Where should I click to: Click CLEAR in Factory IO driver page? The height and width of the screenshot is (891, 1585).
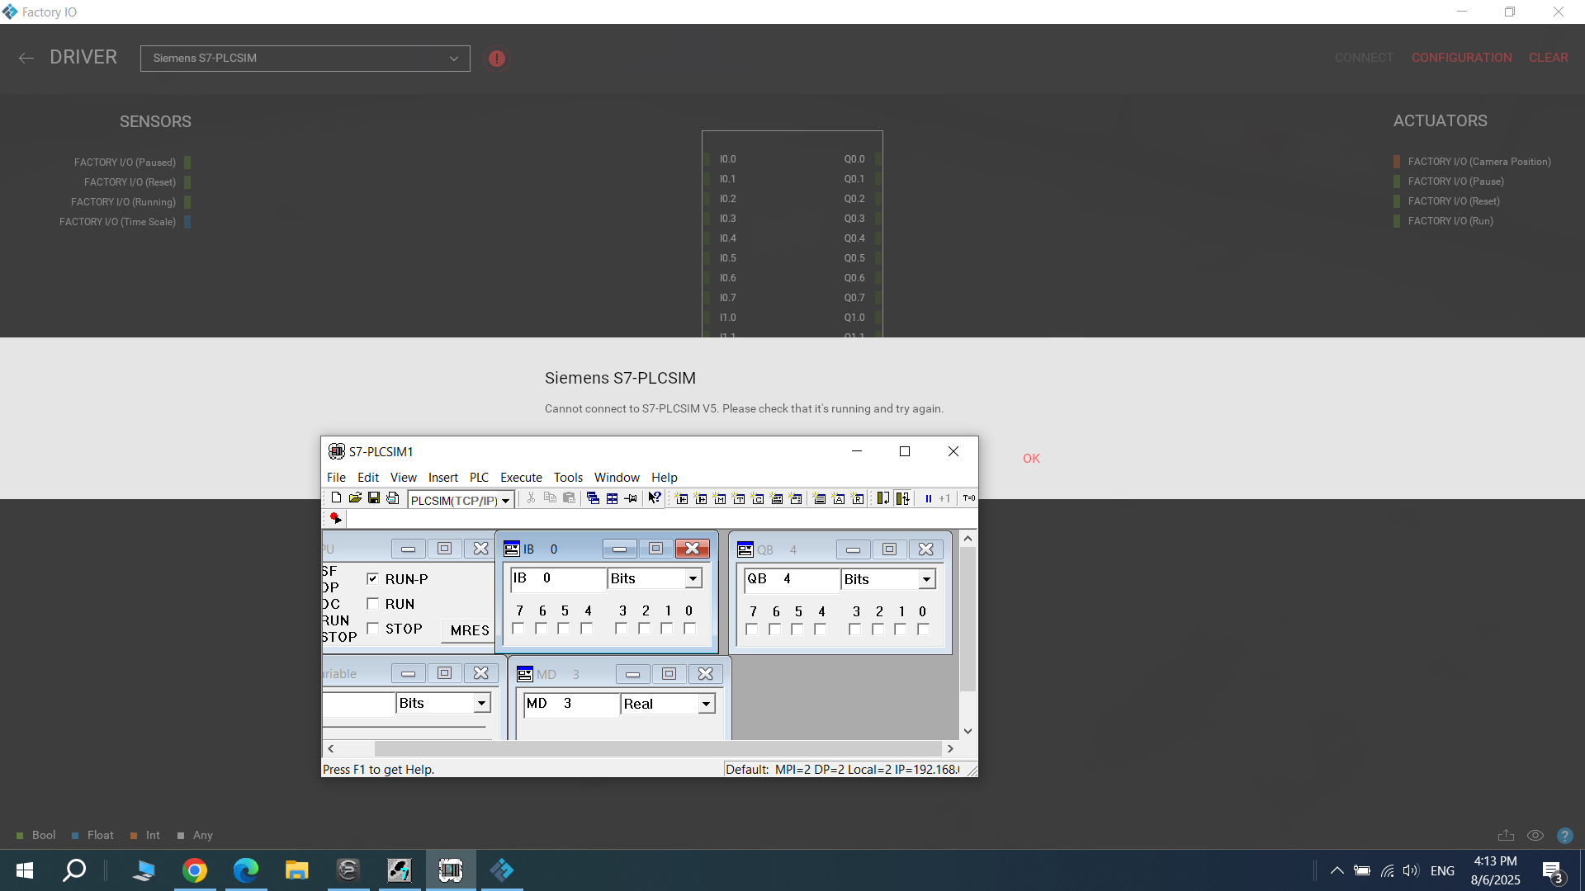click(1549, 58)
